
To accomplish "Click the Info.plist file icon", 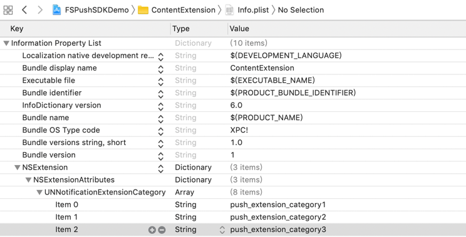I will coord(229,10).
